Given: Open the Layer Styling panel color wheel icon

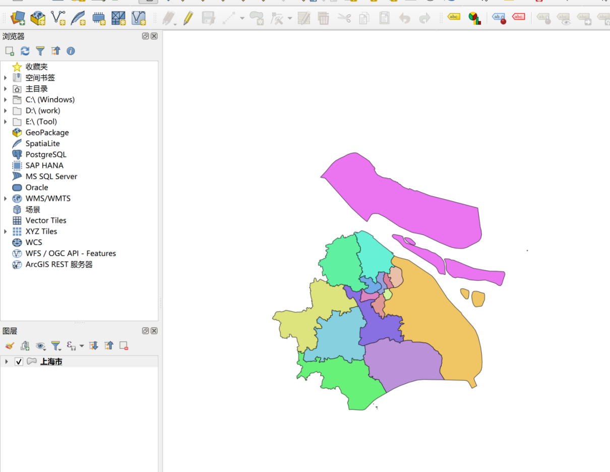Looking at the screenshot, I should click(474, 17).
